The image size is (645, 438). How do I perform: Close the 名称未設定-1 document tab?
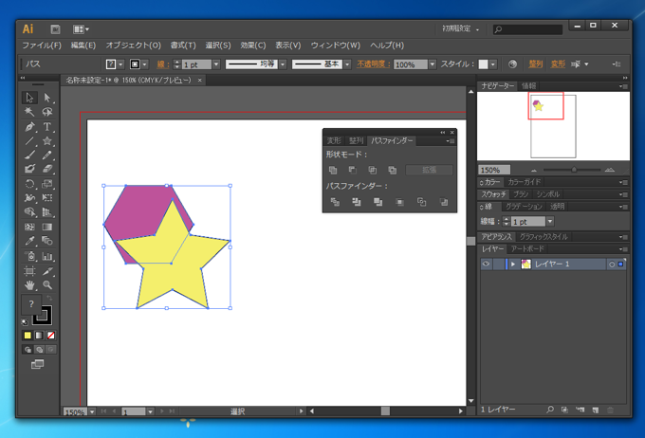[199, 81]
